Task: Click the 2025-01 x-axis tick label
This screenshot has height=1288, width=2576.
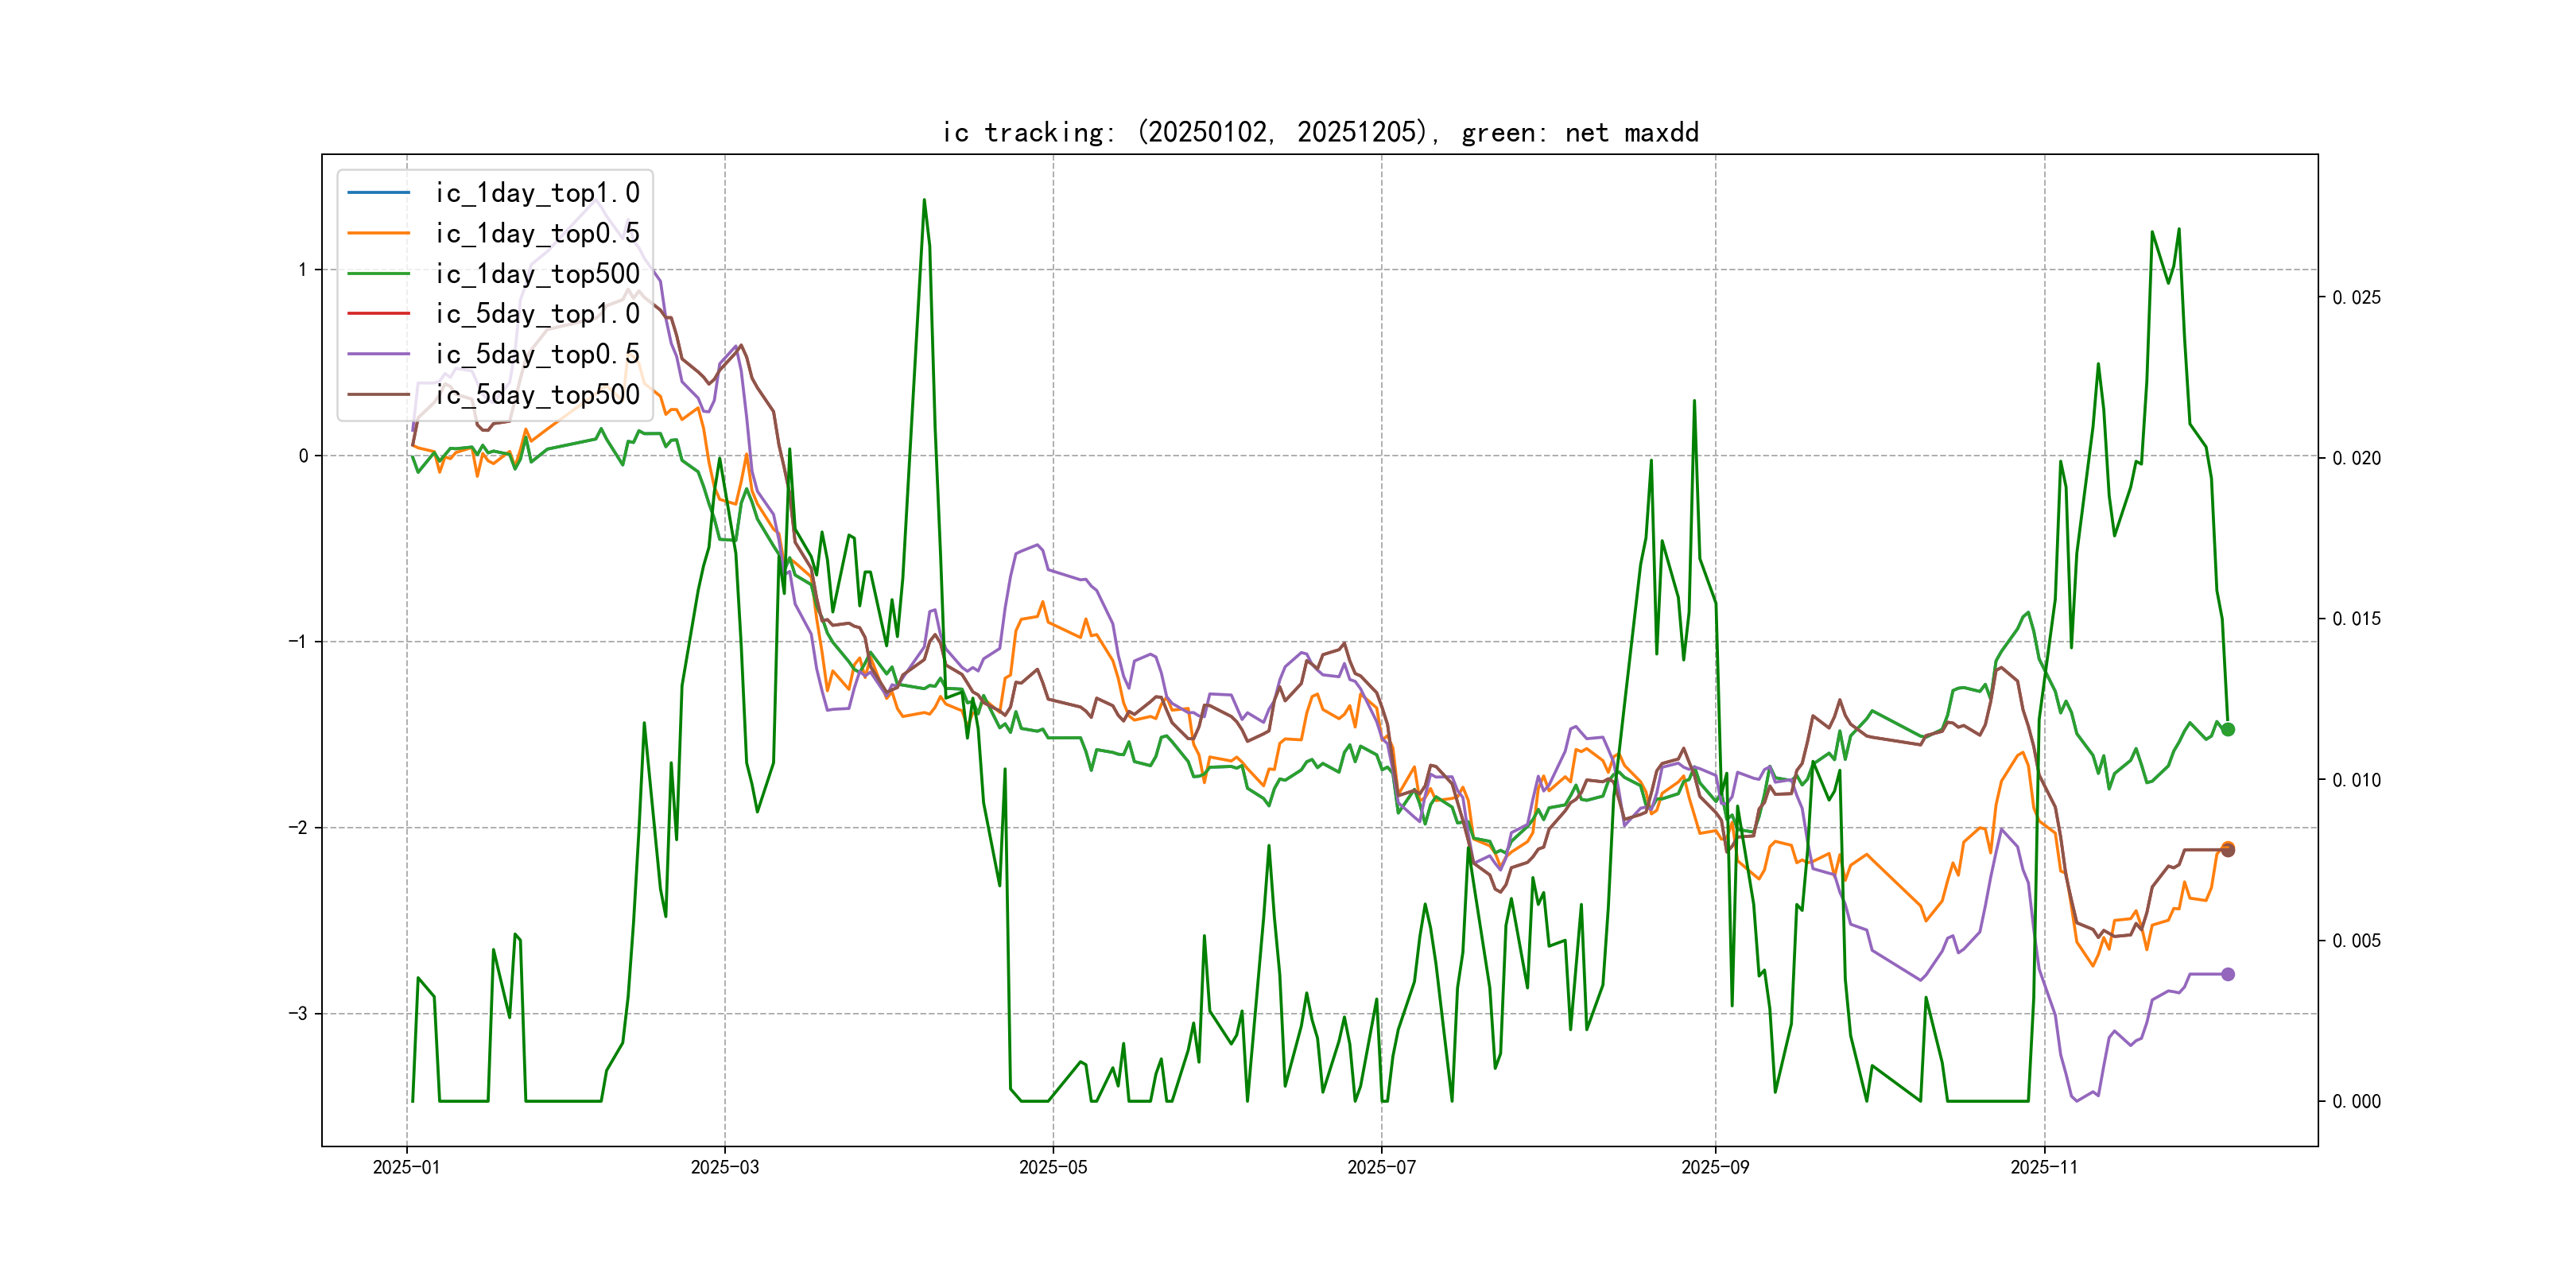Action: [406, 1168]
